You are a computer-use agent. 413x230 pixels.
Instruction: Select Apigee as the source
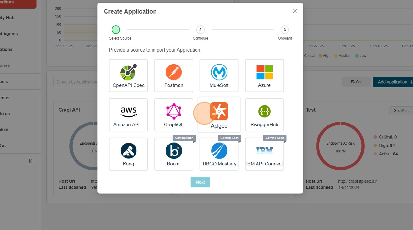click(219, 115)
